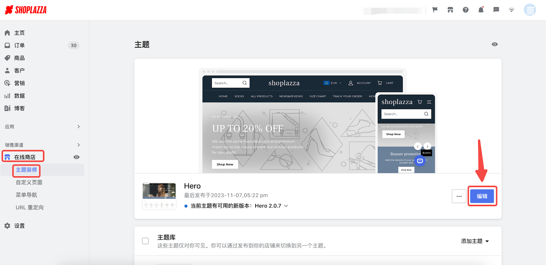Open 数据 in sidebar
Image resolution: width=546 pixels, height=265 pixels.
[19, 96]
